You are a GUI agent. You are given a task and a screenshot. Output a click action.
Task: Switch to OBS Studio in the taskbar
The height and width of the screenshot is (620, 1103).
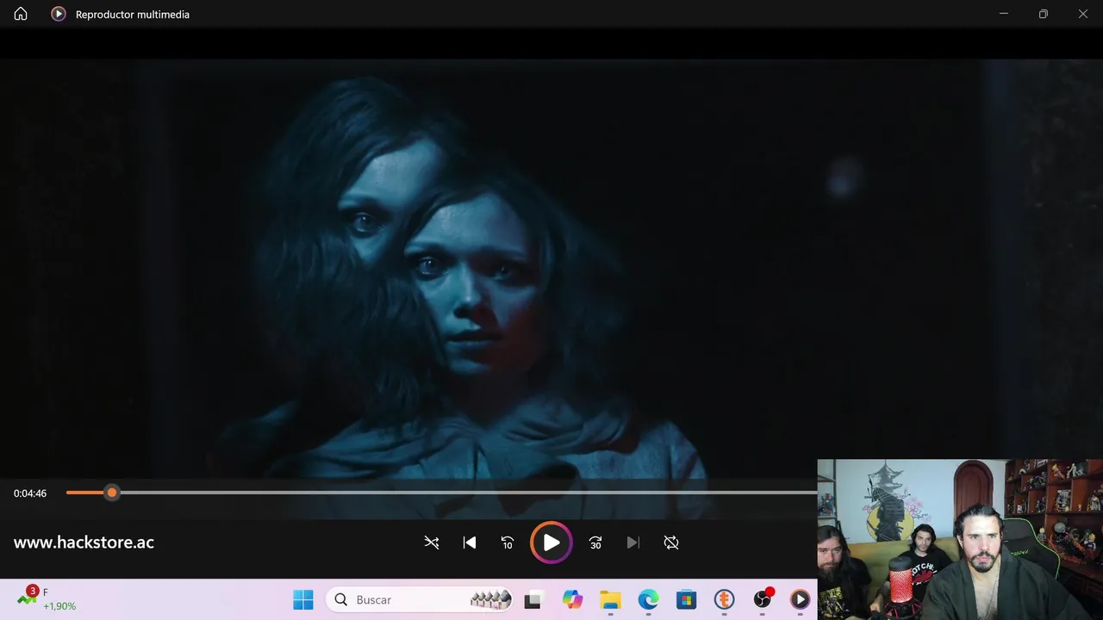pyautogui.click(x=763, y=600)
